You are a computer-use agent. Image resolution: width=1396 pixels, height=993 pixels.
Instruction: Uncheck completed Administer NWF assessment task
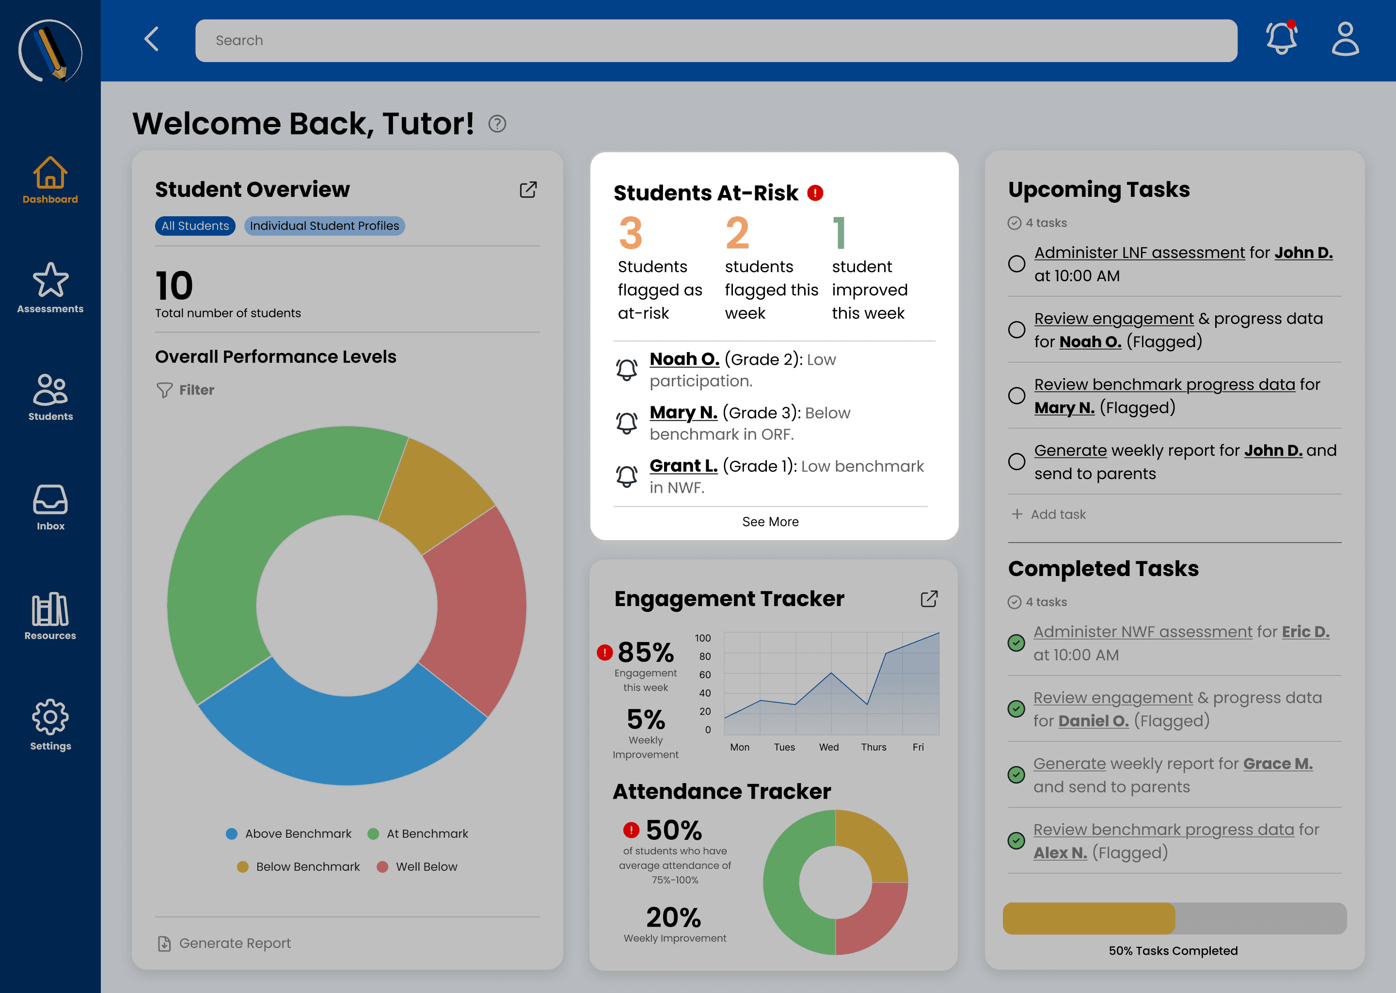(1016, 642)
